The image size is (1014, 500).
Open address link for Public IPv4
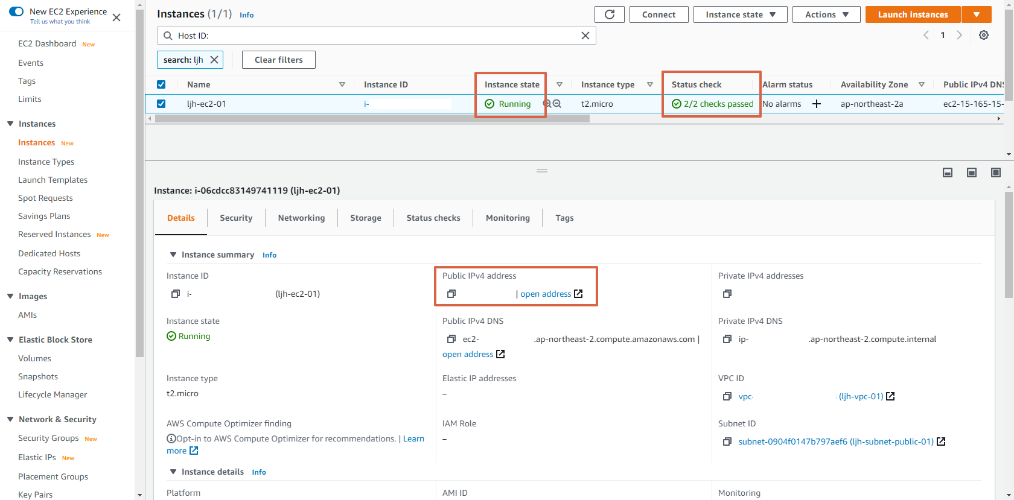(546, 294)
